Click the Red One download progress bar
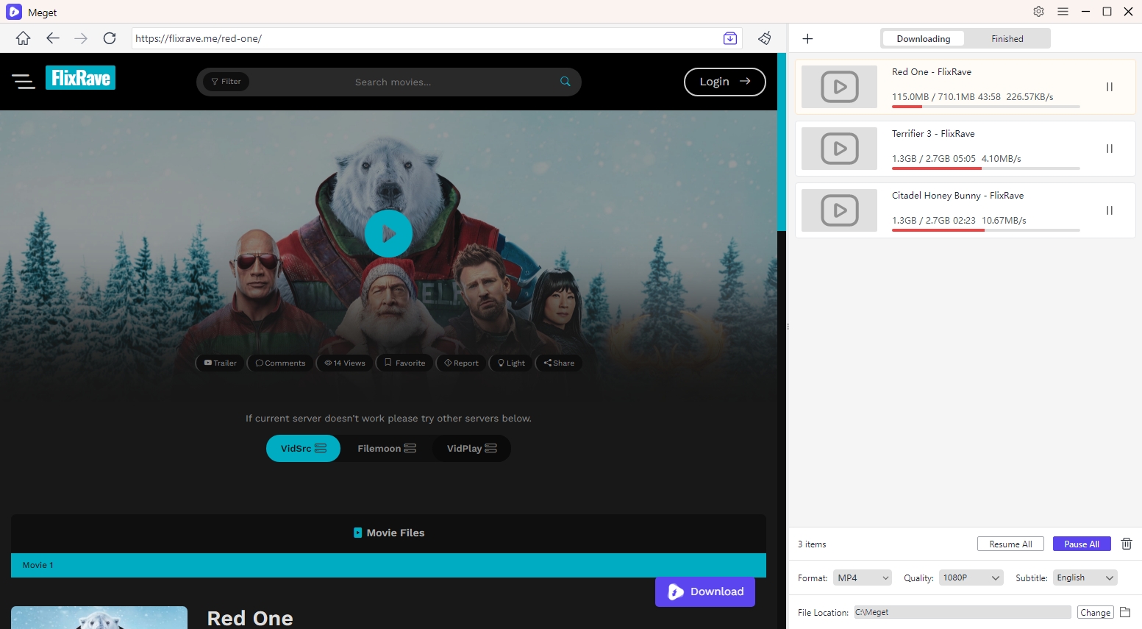The width and height of the screenshot is (1142, 629). click(986, 107)
